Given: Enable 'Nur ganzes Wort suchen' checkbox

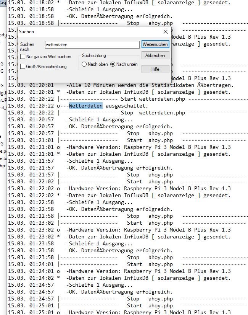Looking at the screenshot, I should 23,57.
